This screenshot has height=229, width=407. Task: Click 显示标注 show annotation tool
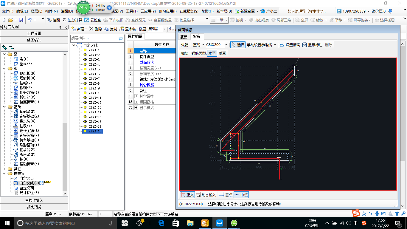coord(312,45)
